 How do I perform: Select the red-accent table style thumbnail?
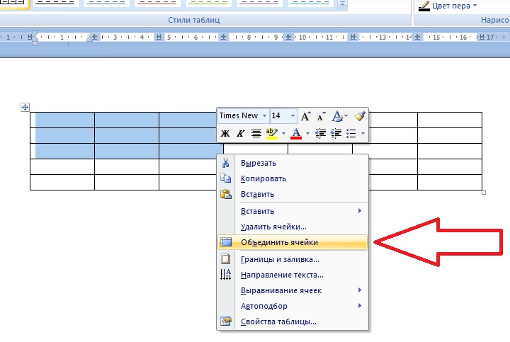point(157,4)
